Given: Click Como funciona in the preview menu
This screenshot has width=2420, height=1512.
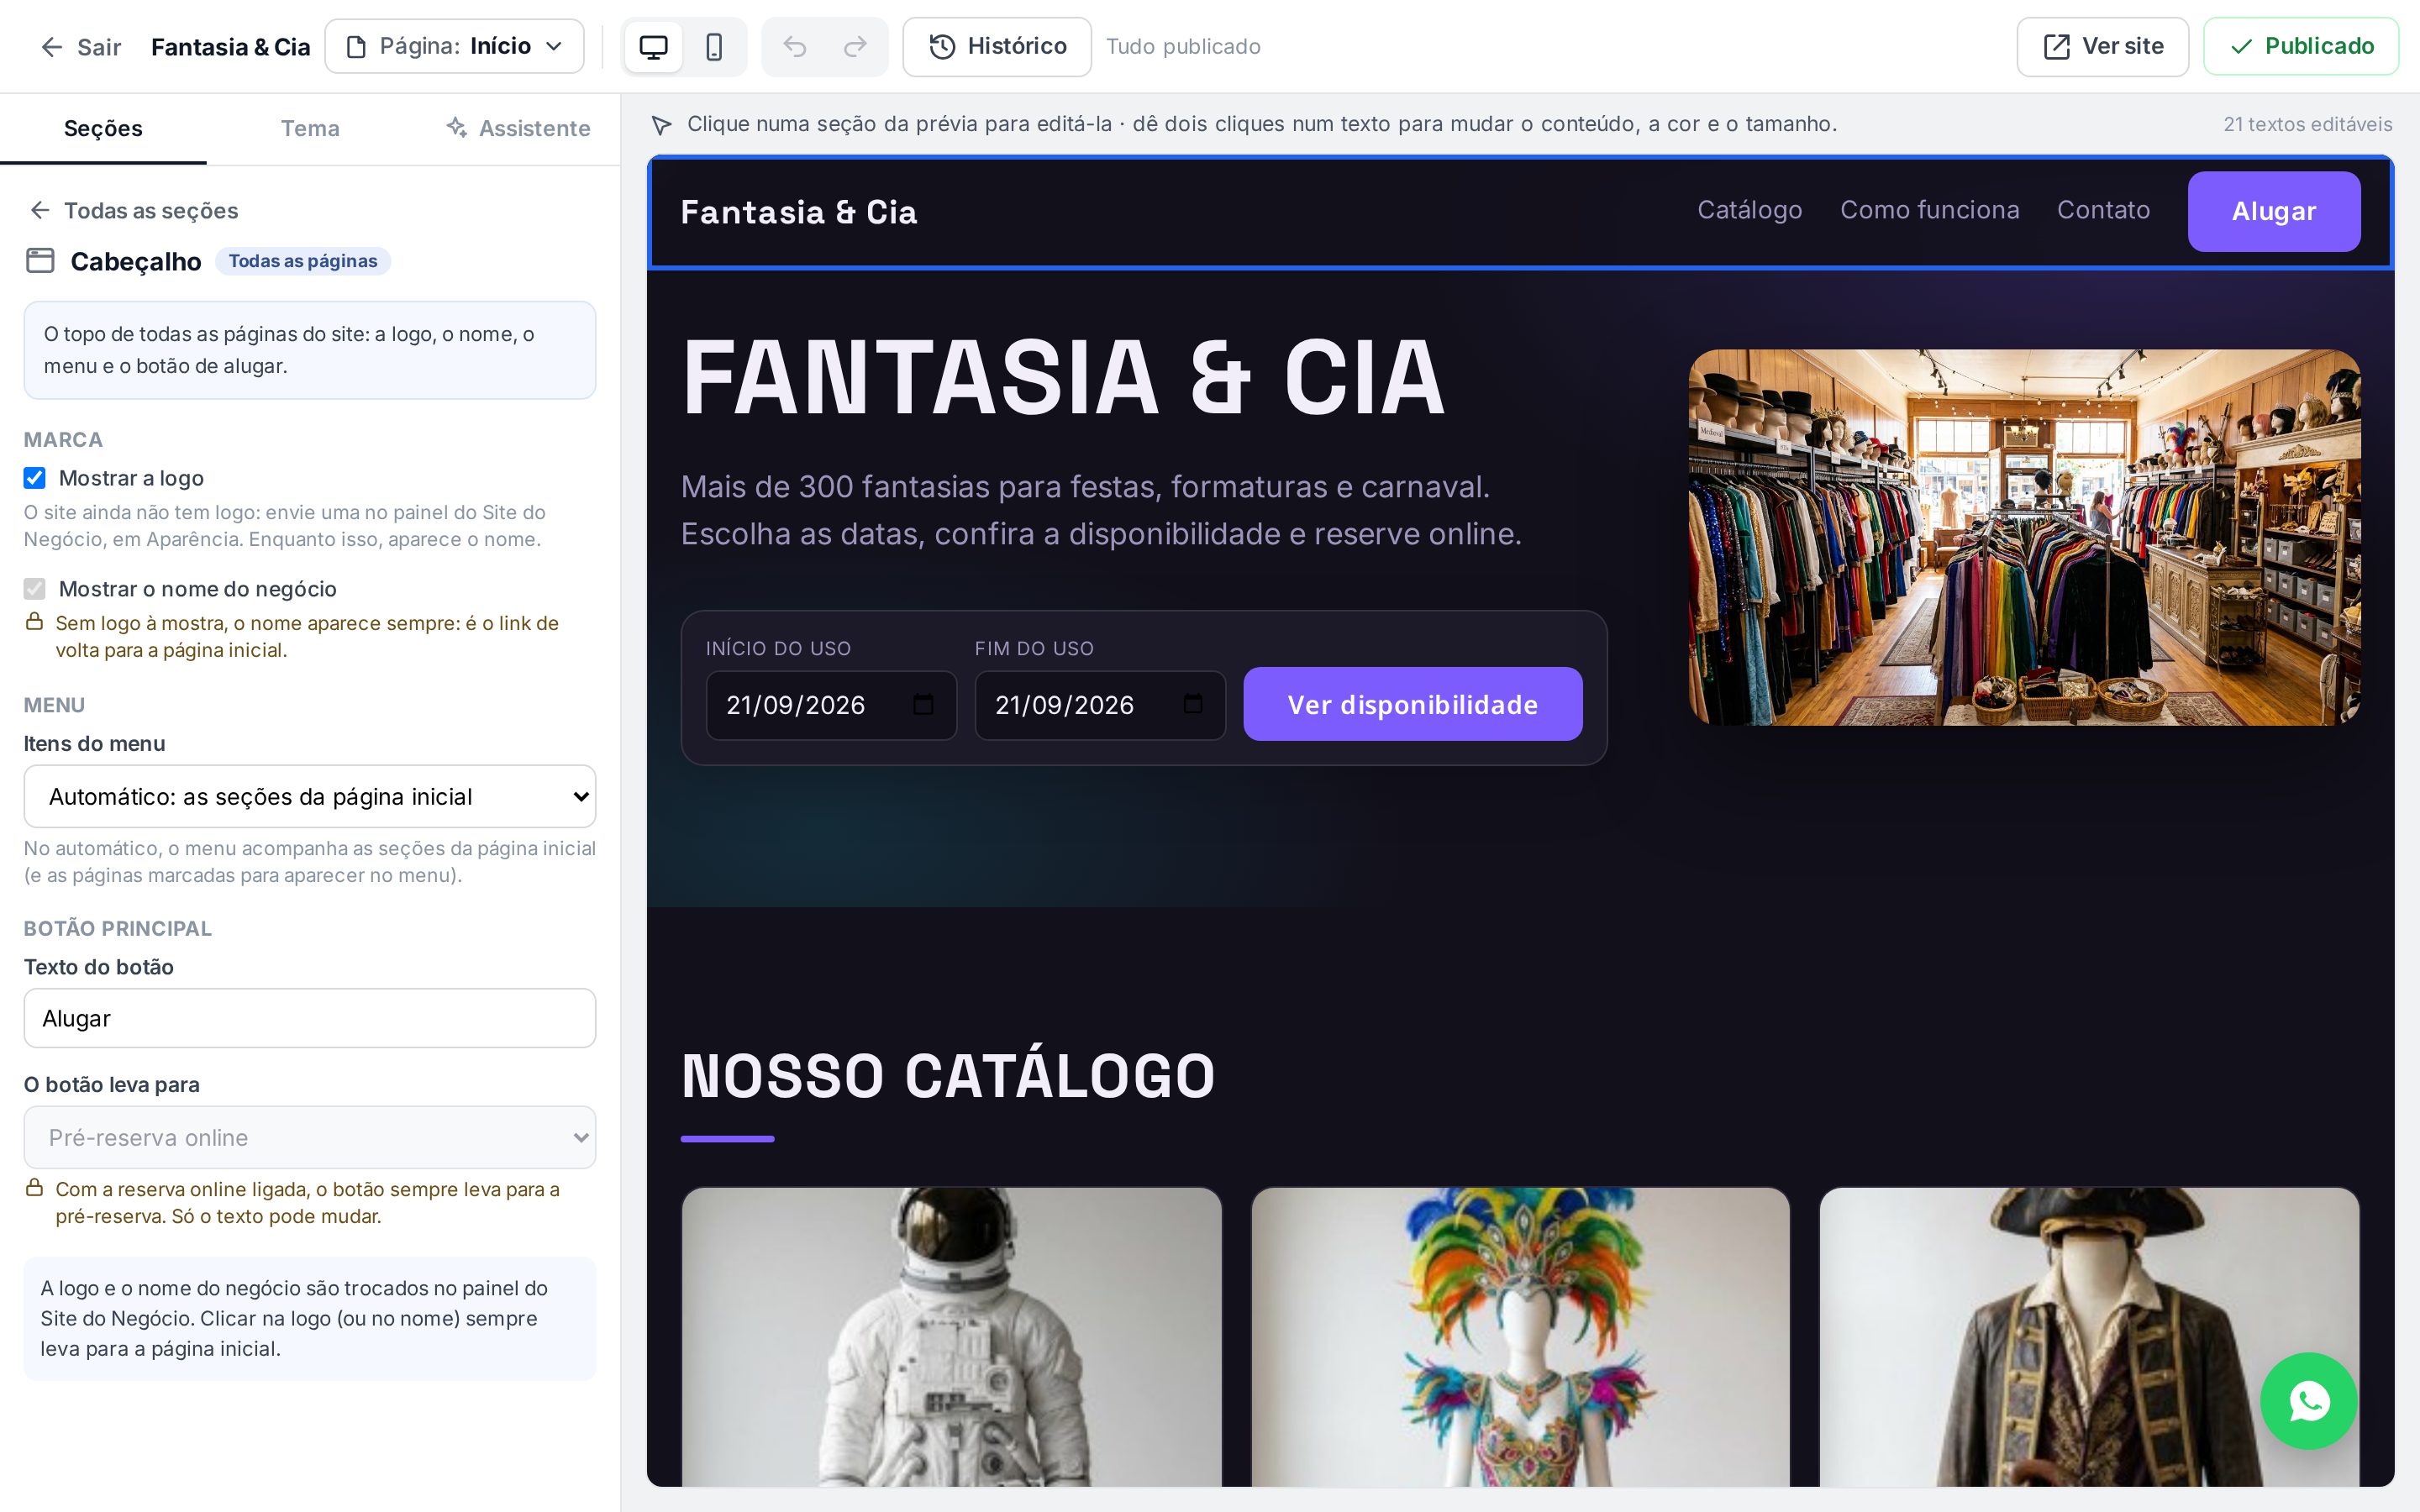Looking at the screenshot, I should pyautogui.click(x=1930, y=210).
